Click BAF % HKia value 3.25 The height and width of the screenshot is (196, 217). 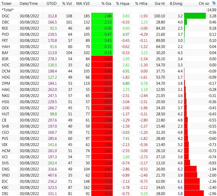pyautogui.click(x=144, y=53)
